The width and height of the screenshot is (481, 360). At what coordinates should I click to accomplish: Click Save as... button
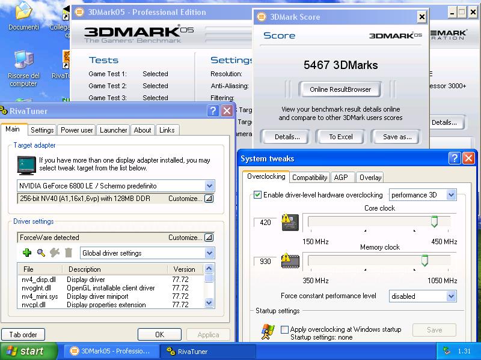click(397, 137)
